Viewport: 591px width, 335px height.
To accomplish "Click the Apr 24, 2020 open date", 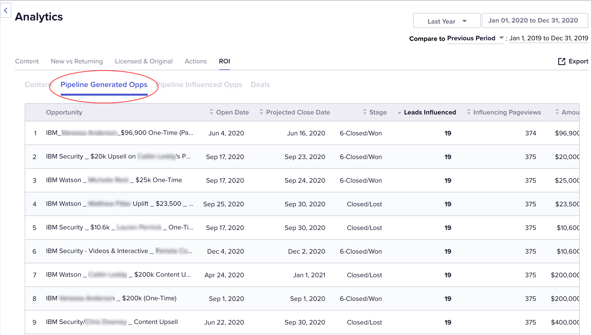I will pos(224,275).
